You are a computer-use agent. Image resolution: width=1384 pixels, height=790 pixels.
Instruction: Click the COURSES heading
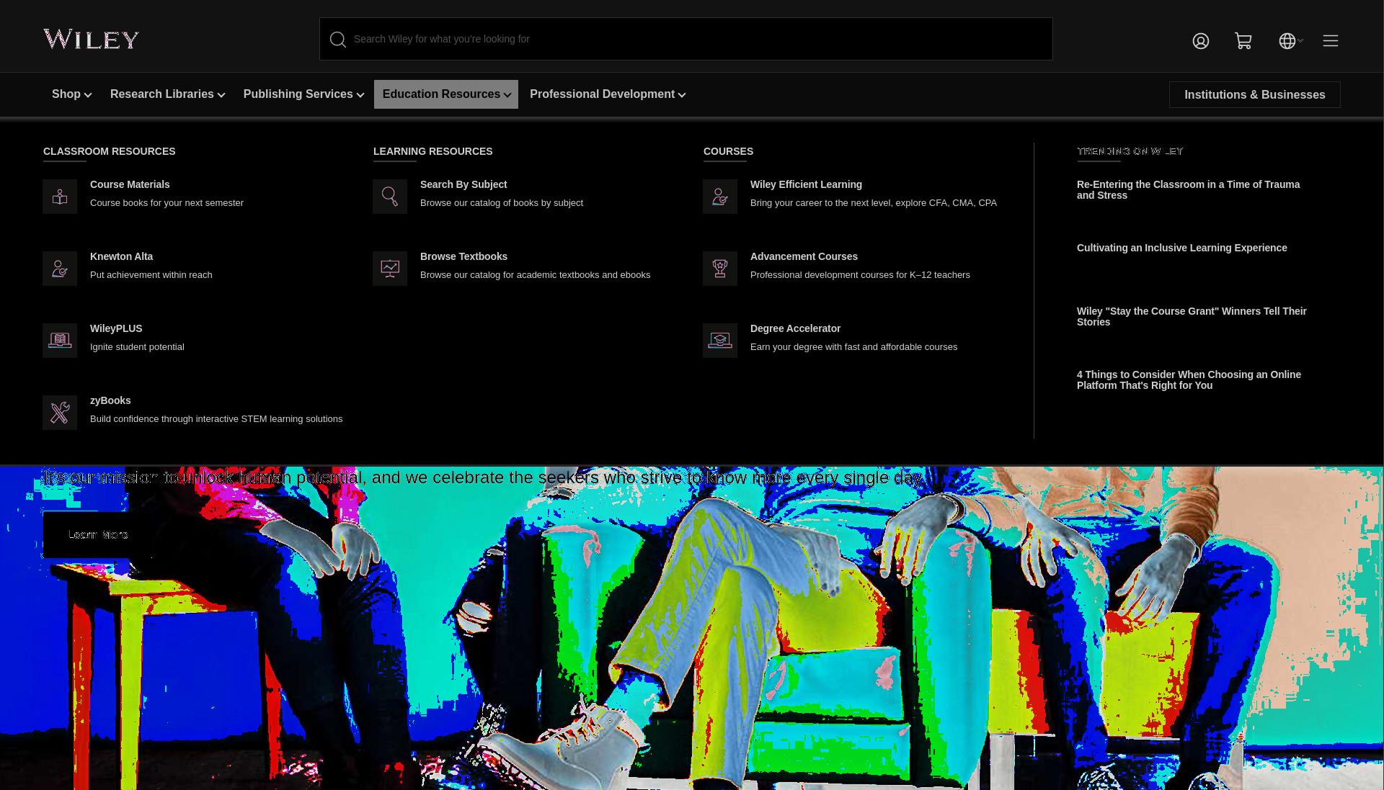coord(728,151)
